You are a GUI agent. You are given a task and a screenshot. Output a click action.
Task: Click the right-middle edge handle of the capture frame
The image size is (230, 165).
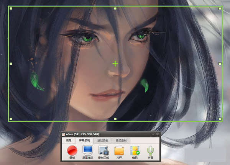[220, 64]
